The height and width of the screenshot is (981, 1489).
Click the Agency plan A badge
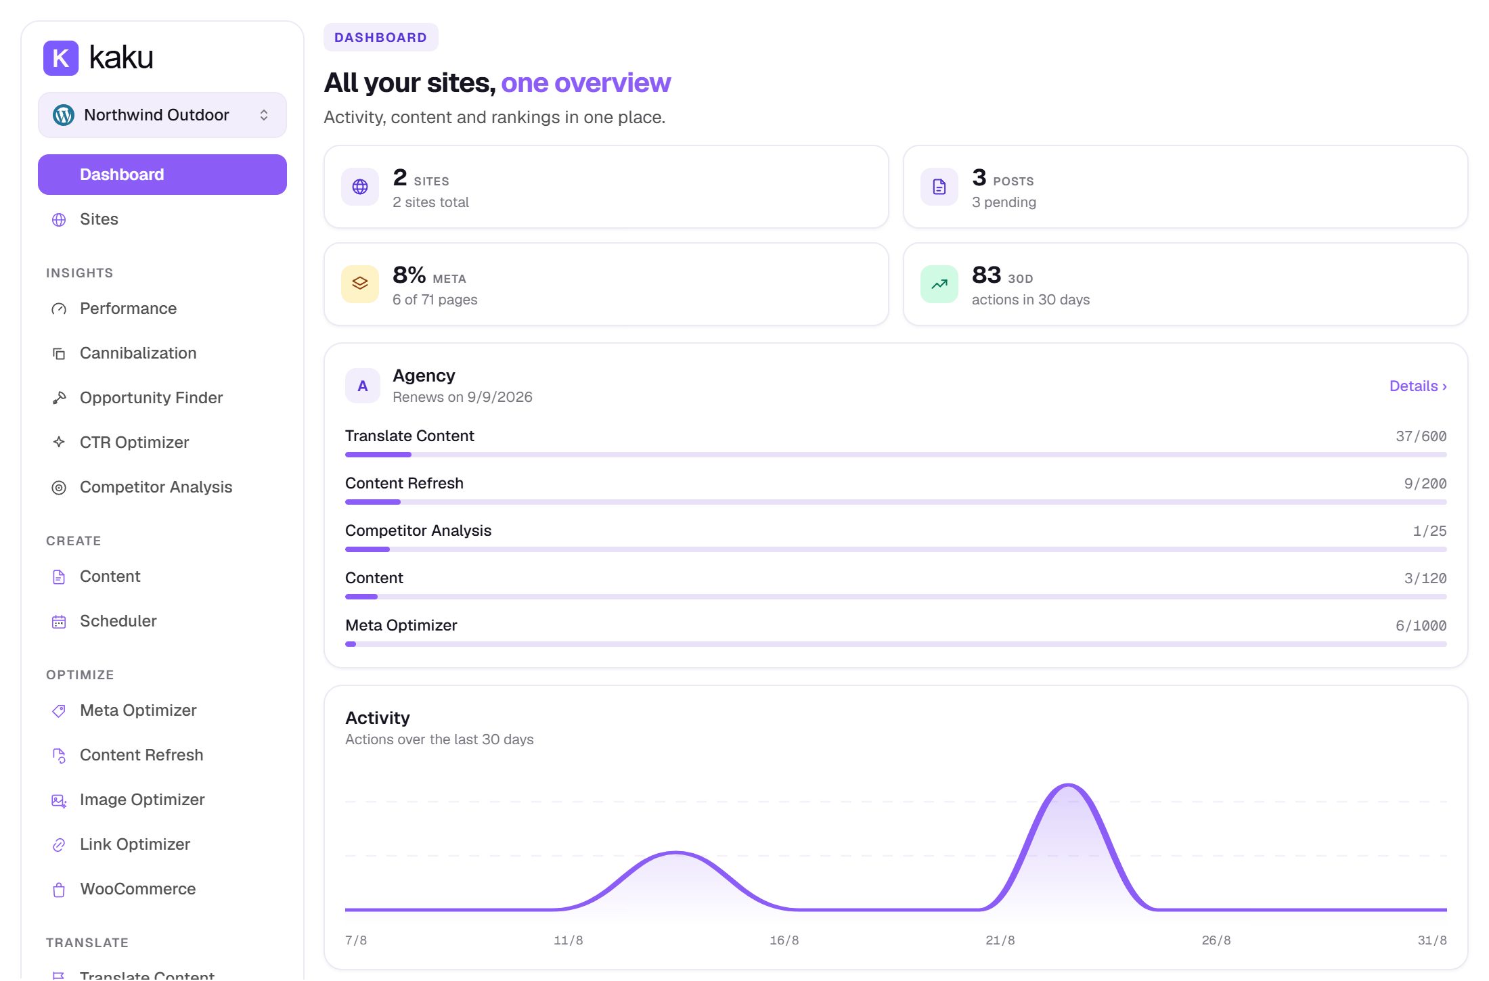coord(363,386)
